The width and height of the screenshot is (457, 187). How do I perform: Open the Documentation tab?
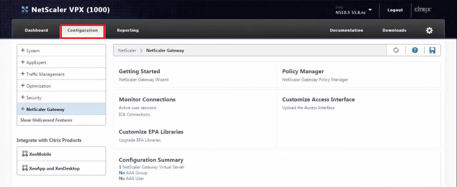[x=346, y=30]
